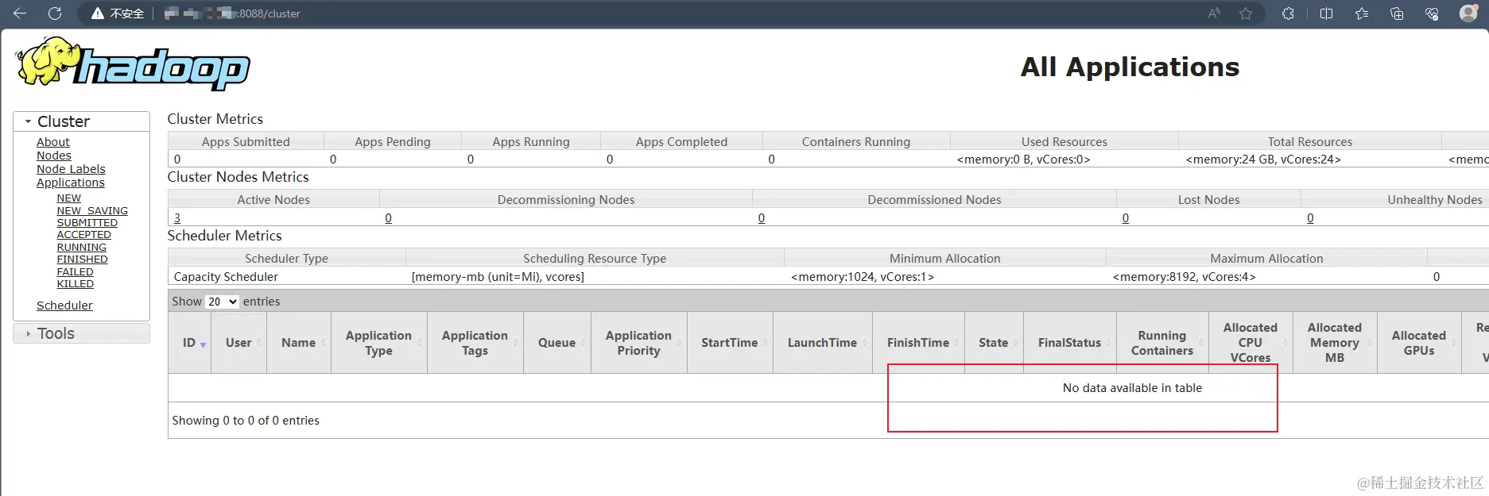This screenshot has width=1489, height=496.
Task: Sort table by Name column
Action: [299, 343]
